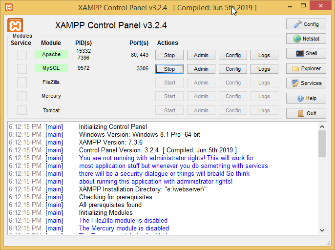Image resolution: width=335 pixels, height=250 pixels.
Task: Click the XAMPP title bar icon
Action: click(8, 7)
